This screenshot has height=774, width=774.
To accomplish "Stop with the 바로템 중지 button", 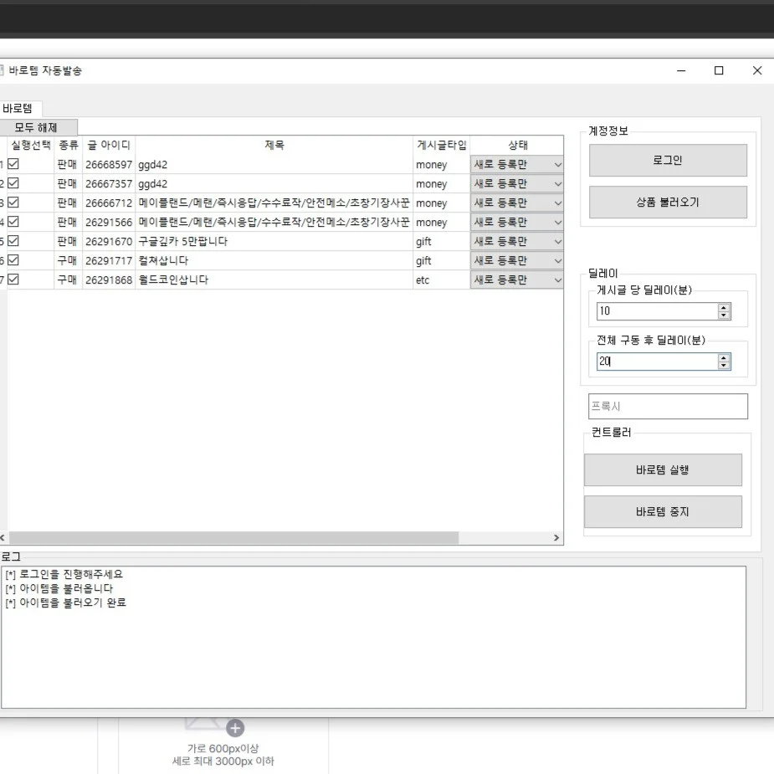I will pos(662,511).
